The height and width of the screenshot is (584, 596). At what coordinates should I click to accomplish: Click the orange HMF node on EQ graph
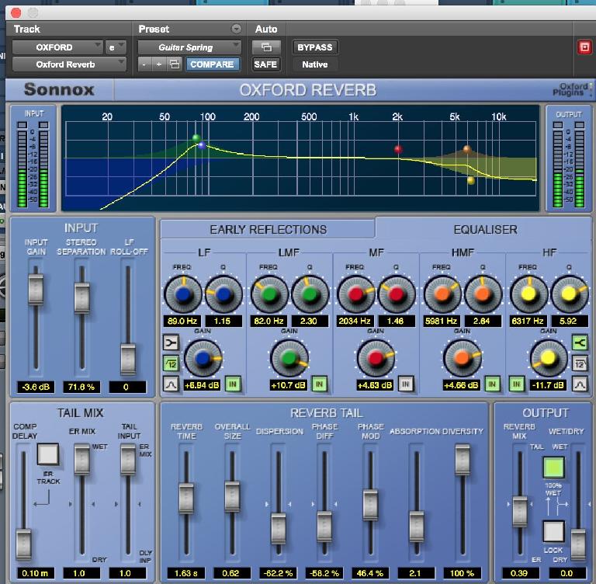tap(467, 149)
